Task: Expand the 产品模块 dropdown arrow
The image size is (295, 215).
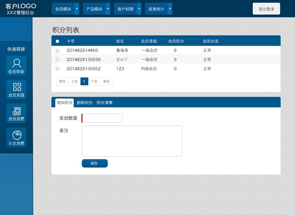Action: tap(108, 9)
